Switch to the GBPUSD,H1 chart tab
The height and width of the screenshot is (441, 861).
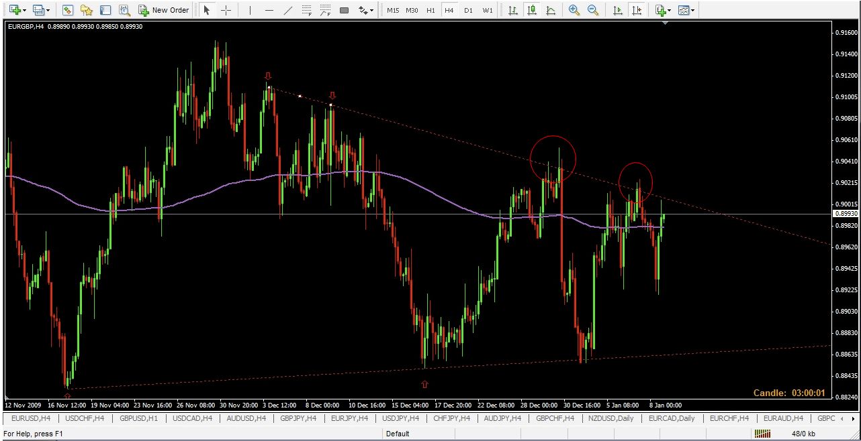pos(136,418)
